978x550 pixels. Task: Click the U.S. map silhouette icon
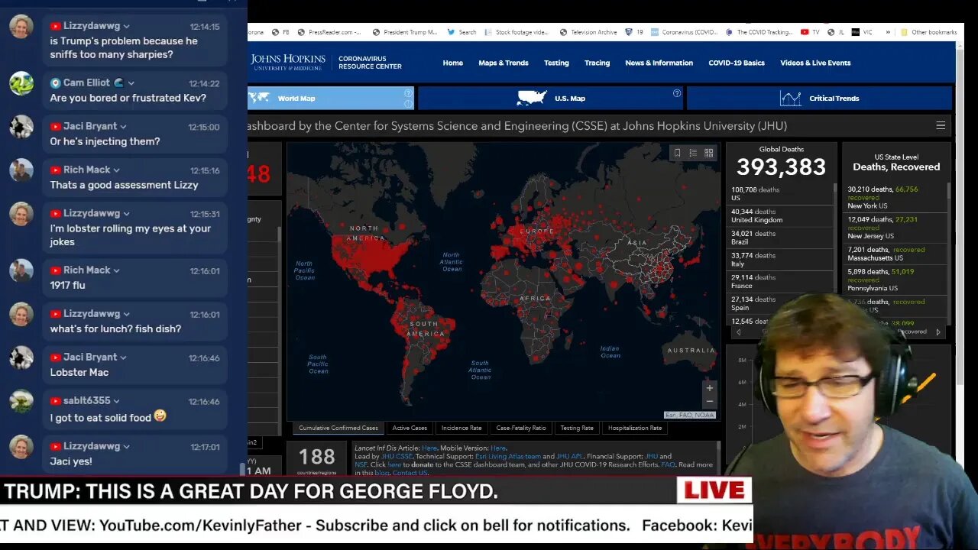pyautogui.click(x=532, y=98)
